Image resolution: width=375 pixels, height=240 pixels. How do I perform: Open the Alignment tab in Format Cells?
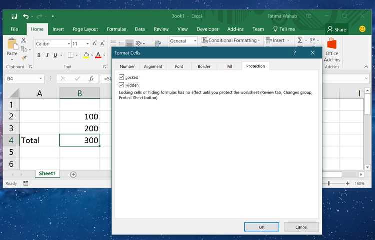pyautogui.click(x=153, y=66)
